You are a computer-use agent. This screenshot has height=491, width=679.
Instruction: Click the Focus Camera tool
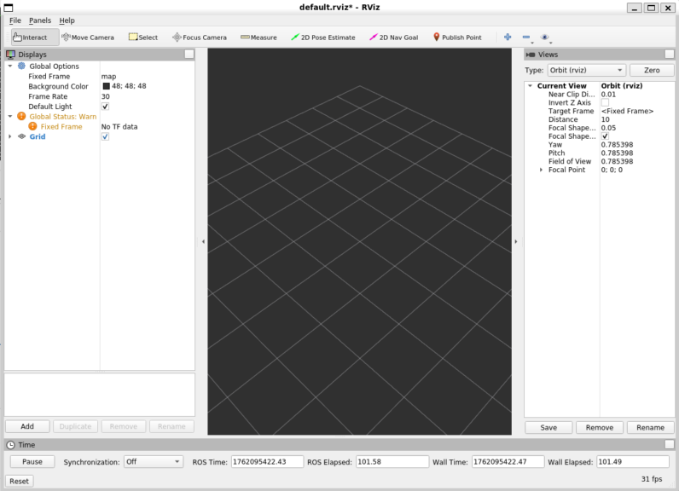200,38
